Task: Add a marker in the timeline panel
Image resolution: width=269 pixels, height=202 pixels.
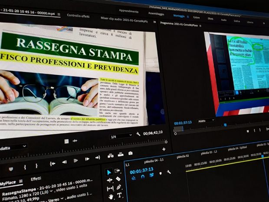Action: 161,173
